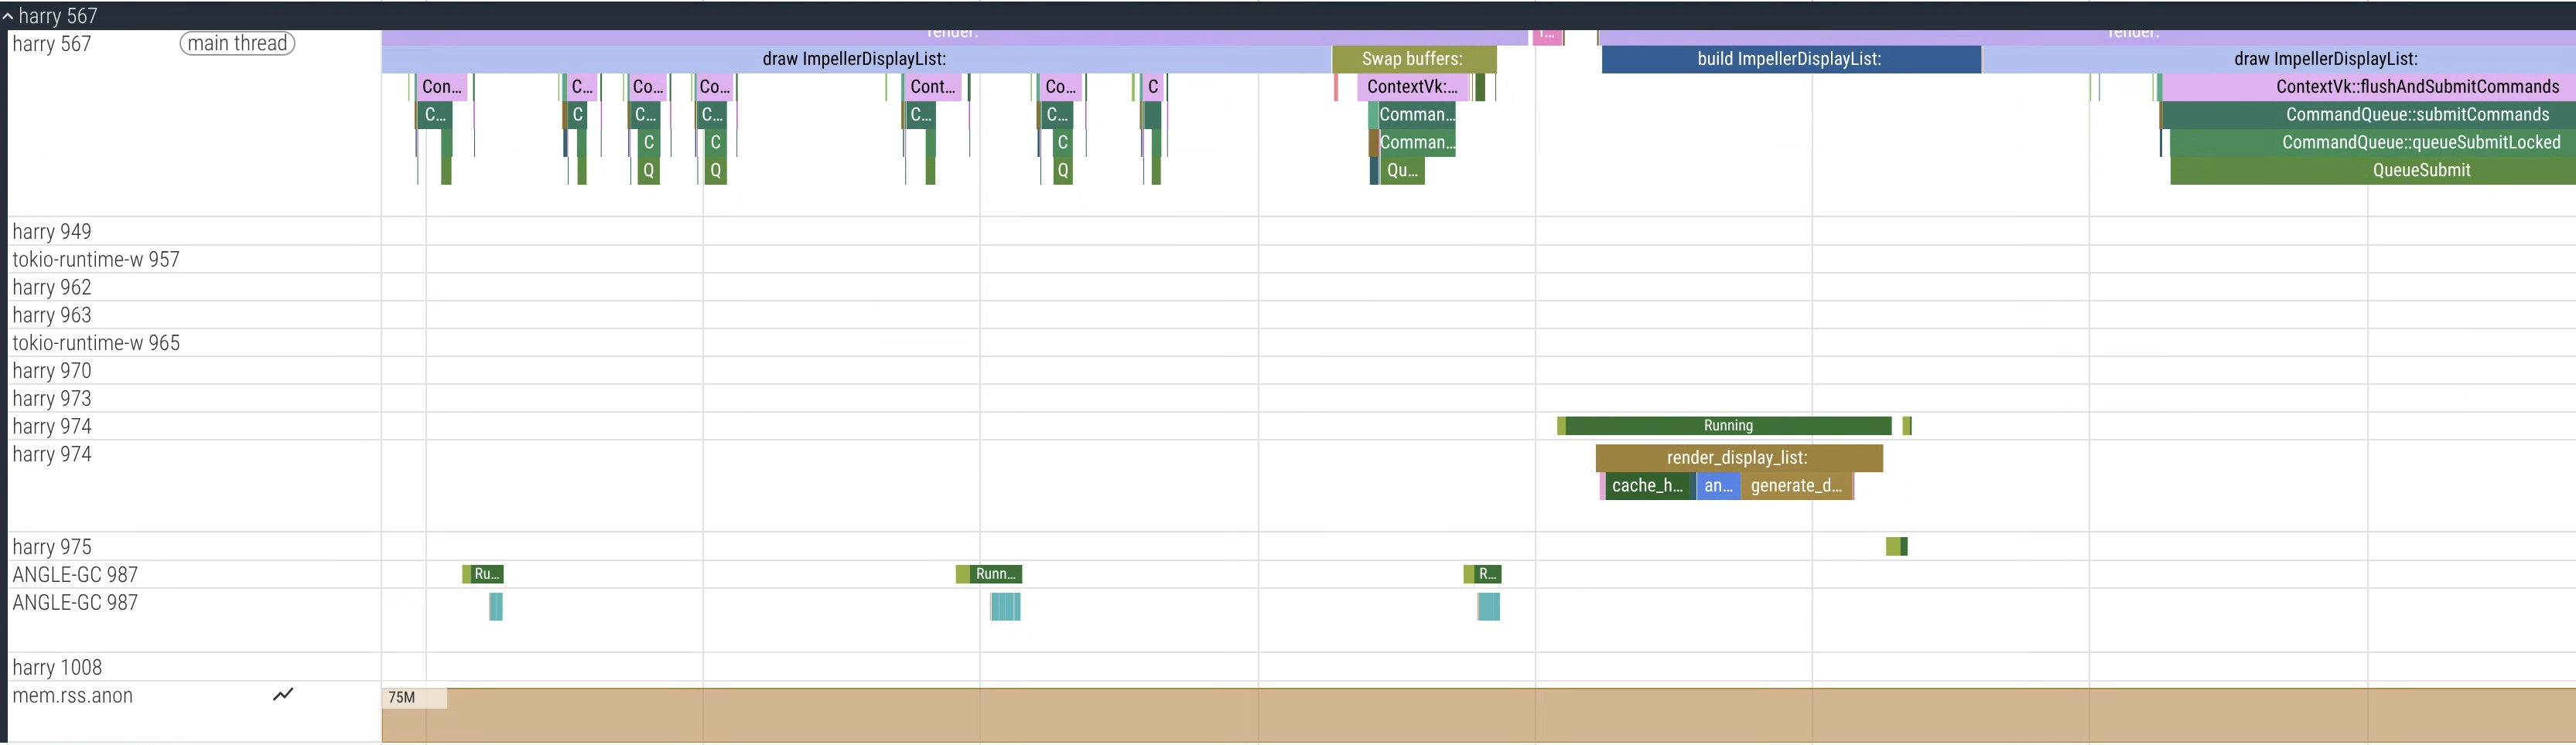Viewport: 2576px width, 745px height.
Task: Click the '75M' memory value label
Action: [402, 697]
